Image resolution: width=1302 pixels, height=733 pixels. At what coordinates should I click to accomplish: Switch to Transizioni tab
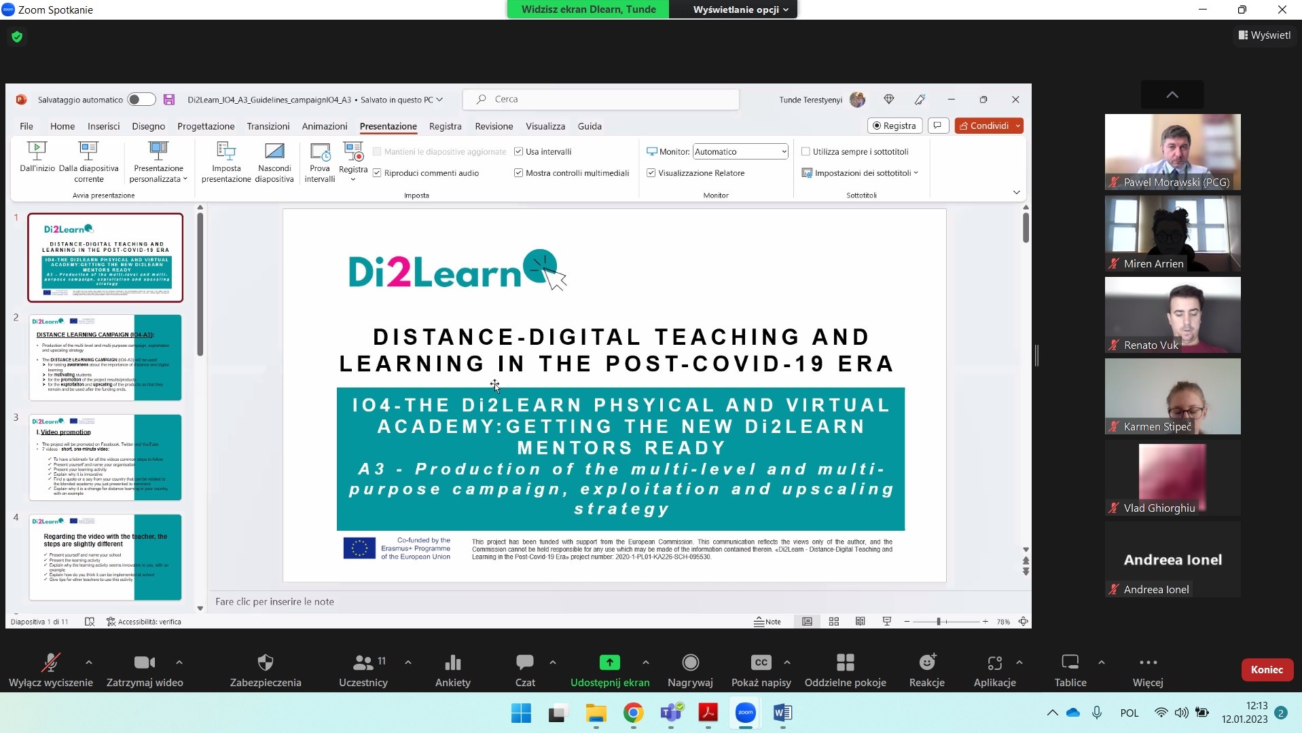pos(268,126)
